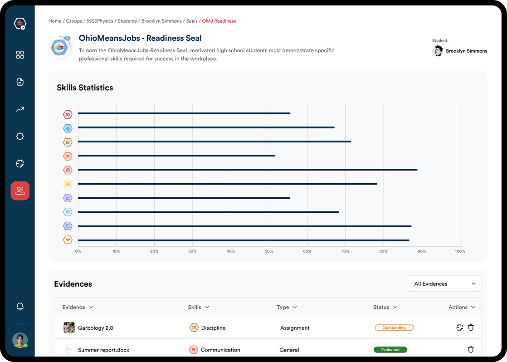Open the trending arrow analytics icon
The width and height of the screenshot is (507, 362).
point(20,109)
